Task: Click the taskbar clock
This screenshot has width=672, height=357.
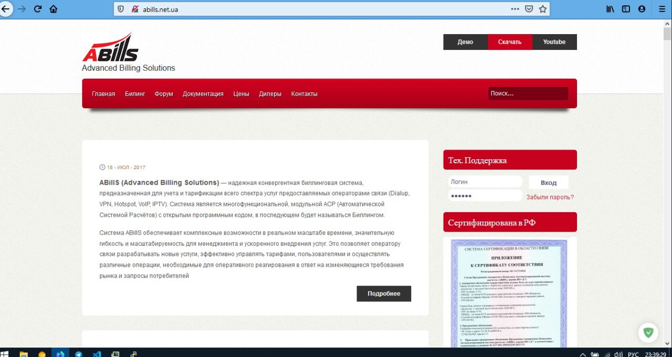Action: tap(656, 354)
